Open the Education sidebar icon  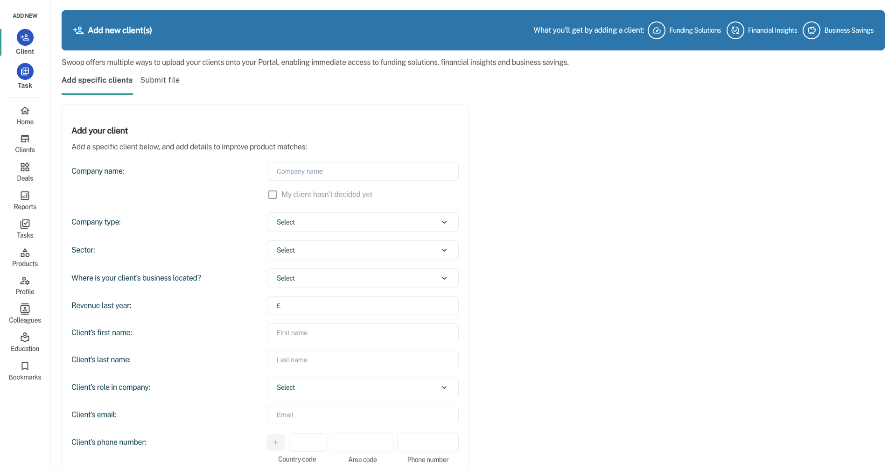(25, 337)
